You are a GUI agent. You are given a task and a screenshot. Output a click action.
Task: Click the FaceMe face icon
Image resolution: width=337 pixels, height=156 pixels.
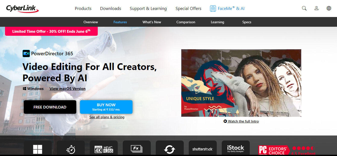pos(213,8)
